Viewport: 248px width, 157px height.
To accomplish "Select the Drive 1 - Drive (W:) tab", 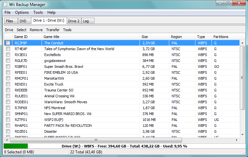I will (49, 20).
